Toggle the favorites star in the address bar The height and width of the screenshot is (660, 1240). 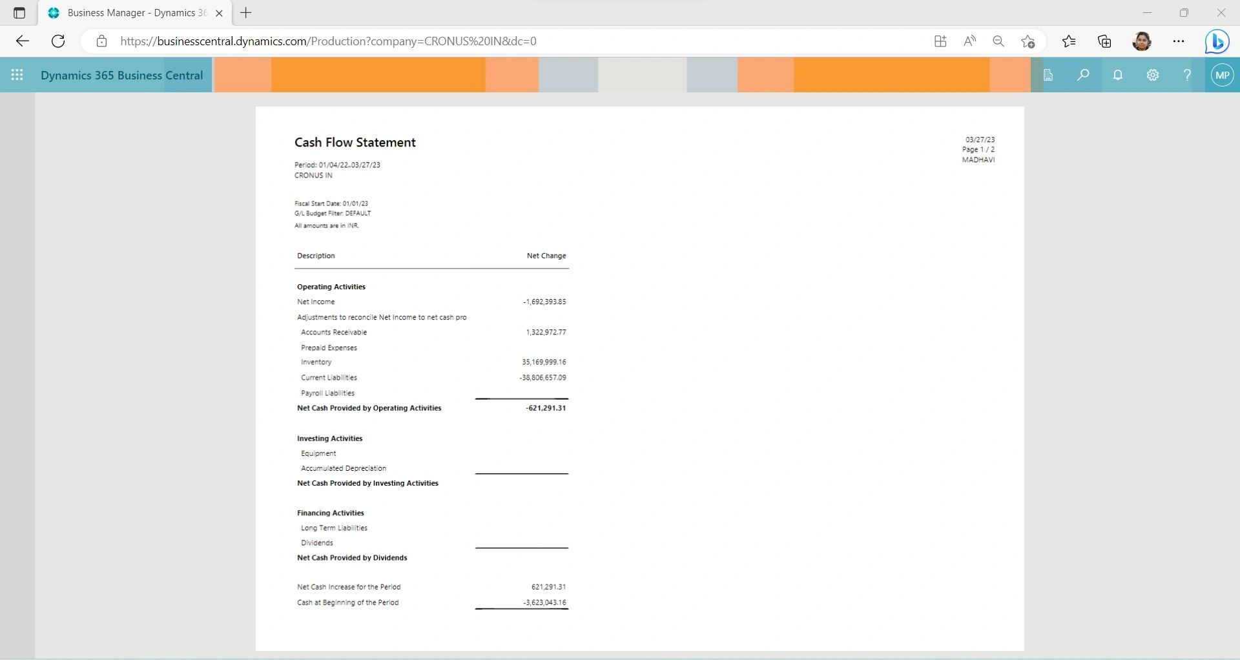coord(1029,41)
